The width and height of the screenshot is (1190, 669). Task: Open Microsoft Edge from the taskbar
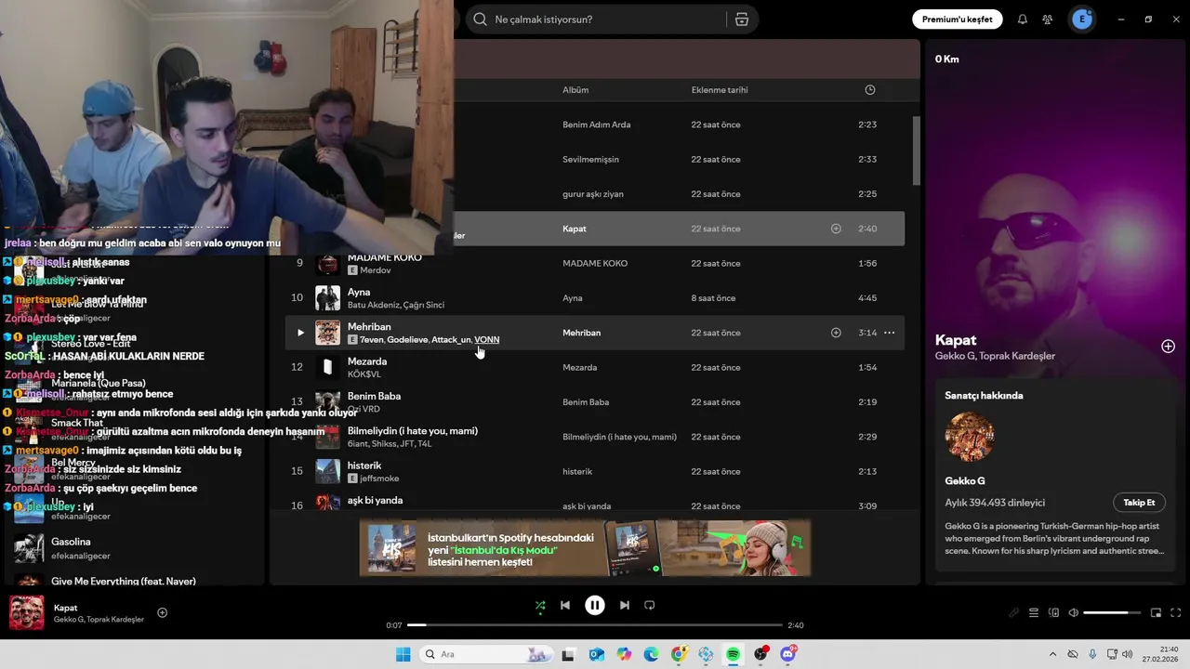tap(652, 654)
